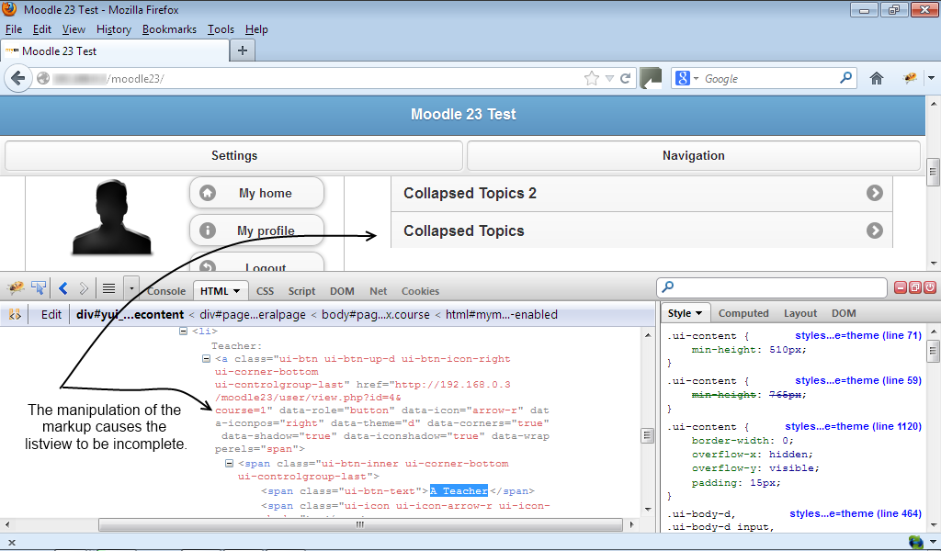Reload the current page
The height and width of the screenshot is (551, 941).
pyautogui.click(x=625, y=79)
